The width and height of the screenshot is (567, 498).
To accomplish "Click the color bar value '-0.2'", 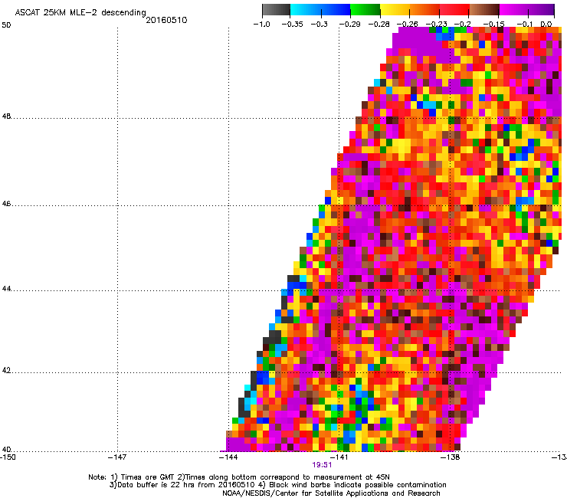I will pos(463,25).
